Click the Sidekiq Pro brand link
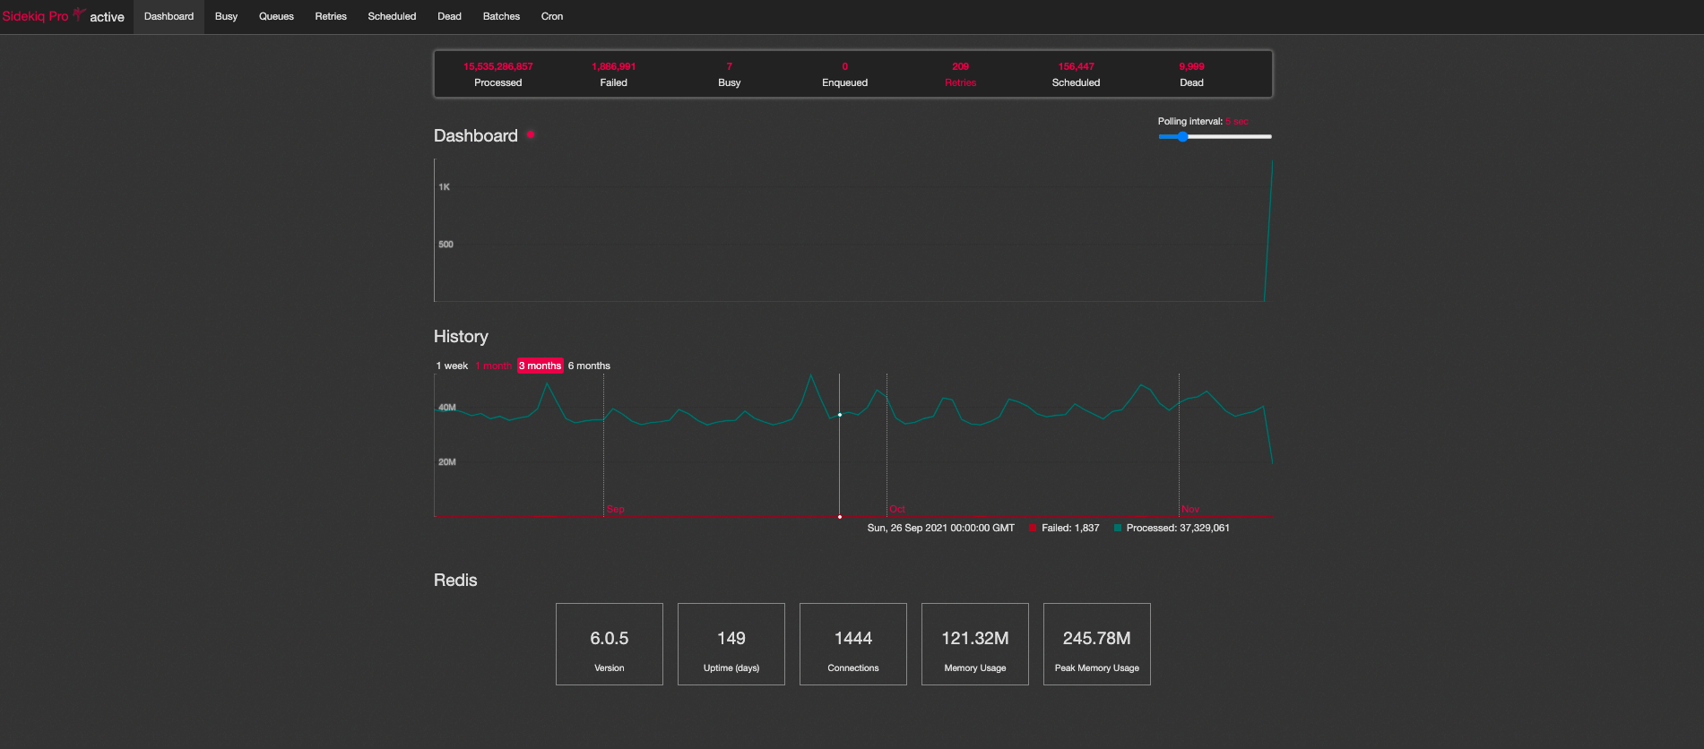Image resolution: width=1704 pixels, height=749 pixels. (x=35, y=16)
